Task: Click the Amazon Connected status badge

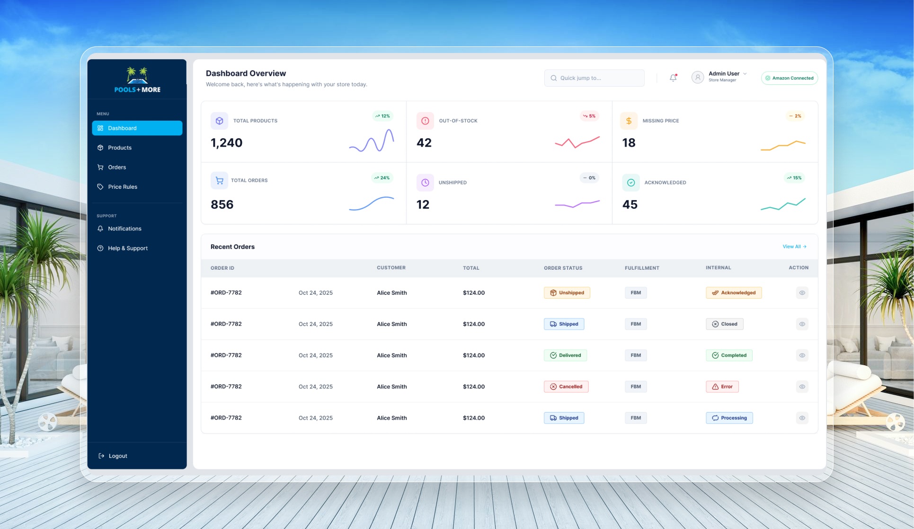Action: click(789, 78)
